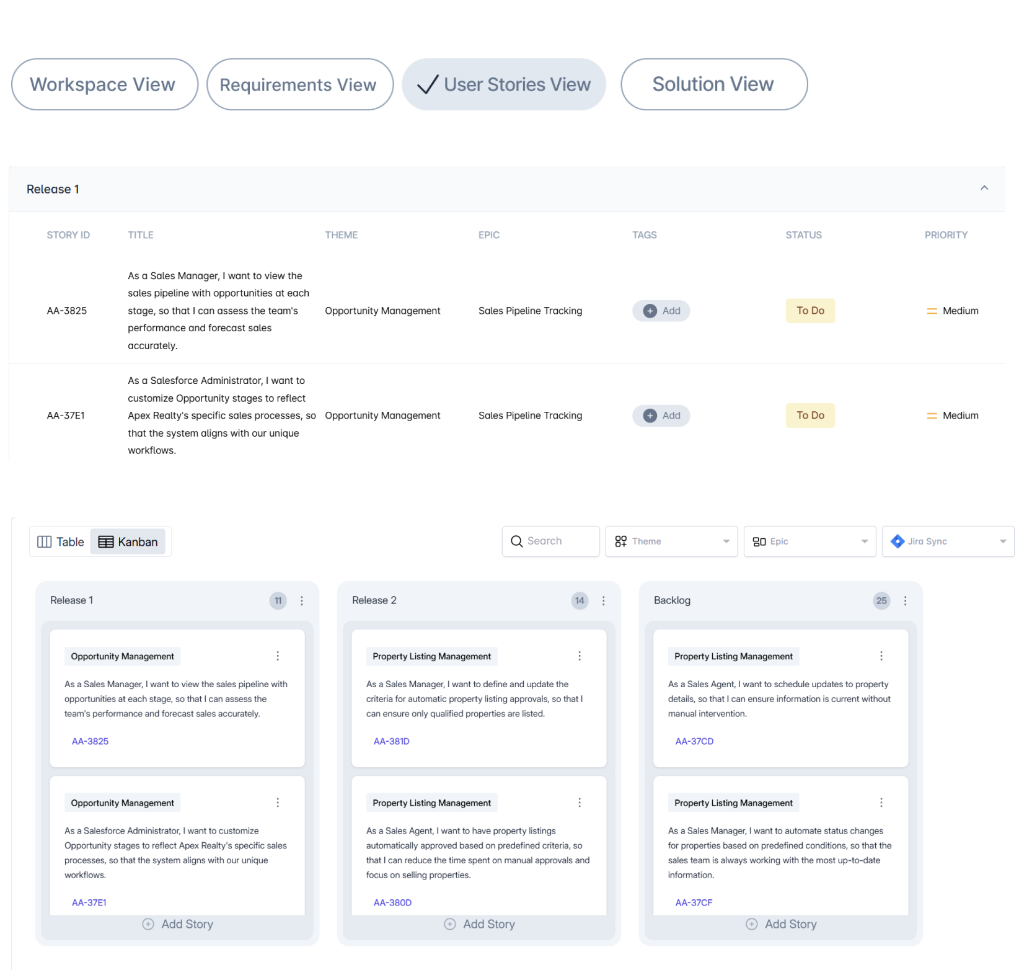The width and height of the screenshot is (1019, 970).
Task: Click the Epic filter icon
Action: pos(759,541)
